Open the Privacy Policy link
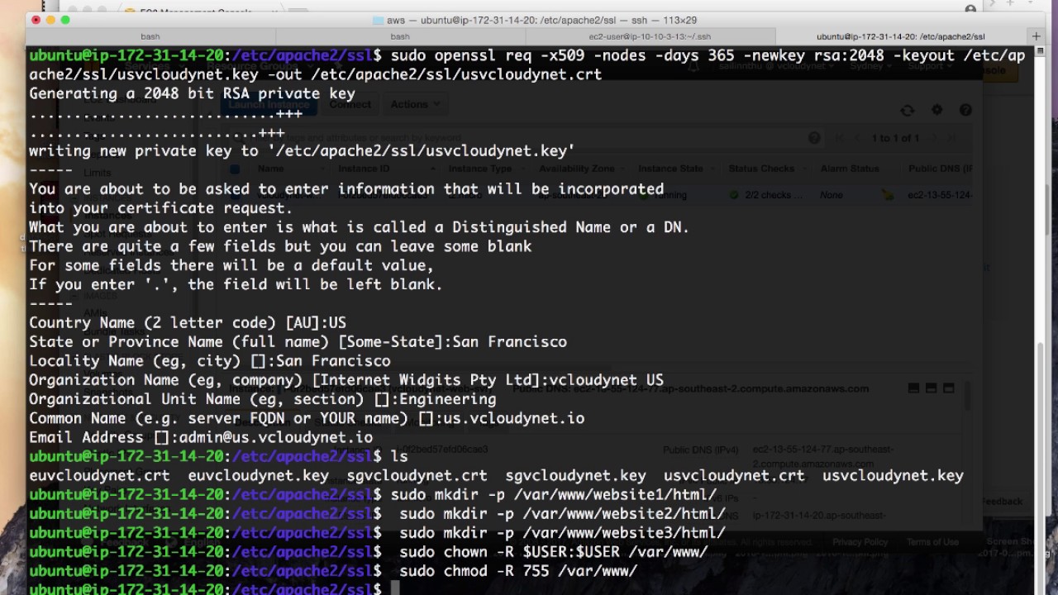This screenshot has width=1058, height=595. pos(860,542)
